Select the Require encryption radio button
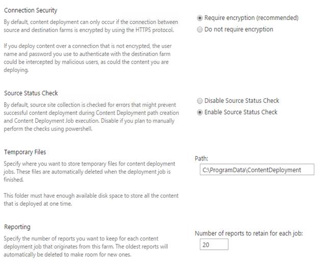 [x=200, y=18]
